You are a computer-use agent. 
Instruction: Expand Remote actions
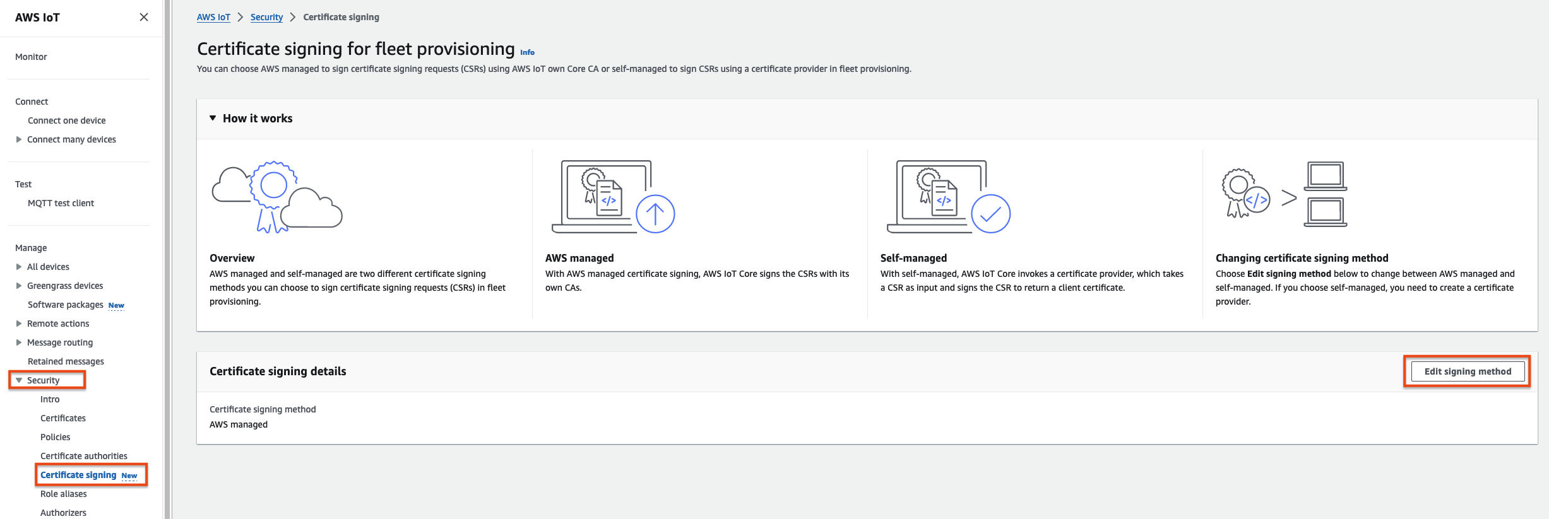pos(19,324)
